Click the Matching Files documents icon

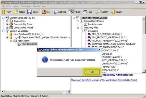(81, 28)
